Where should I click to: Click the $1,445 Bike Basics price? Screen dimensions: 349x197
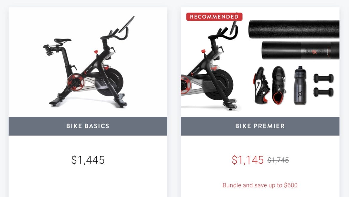point(88,160)
